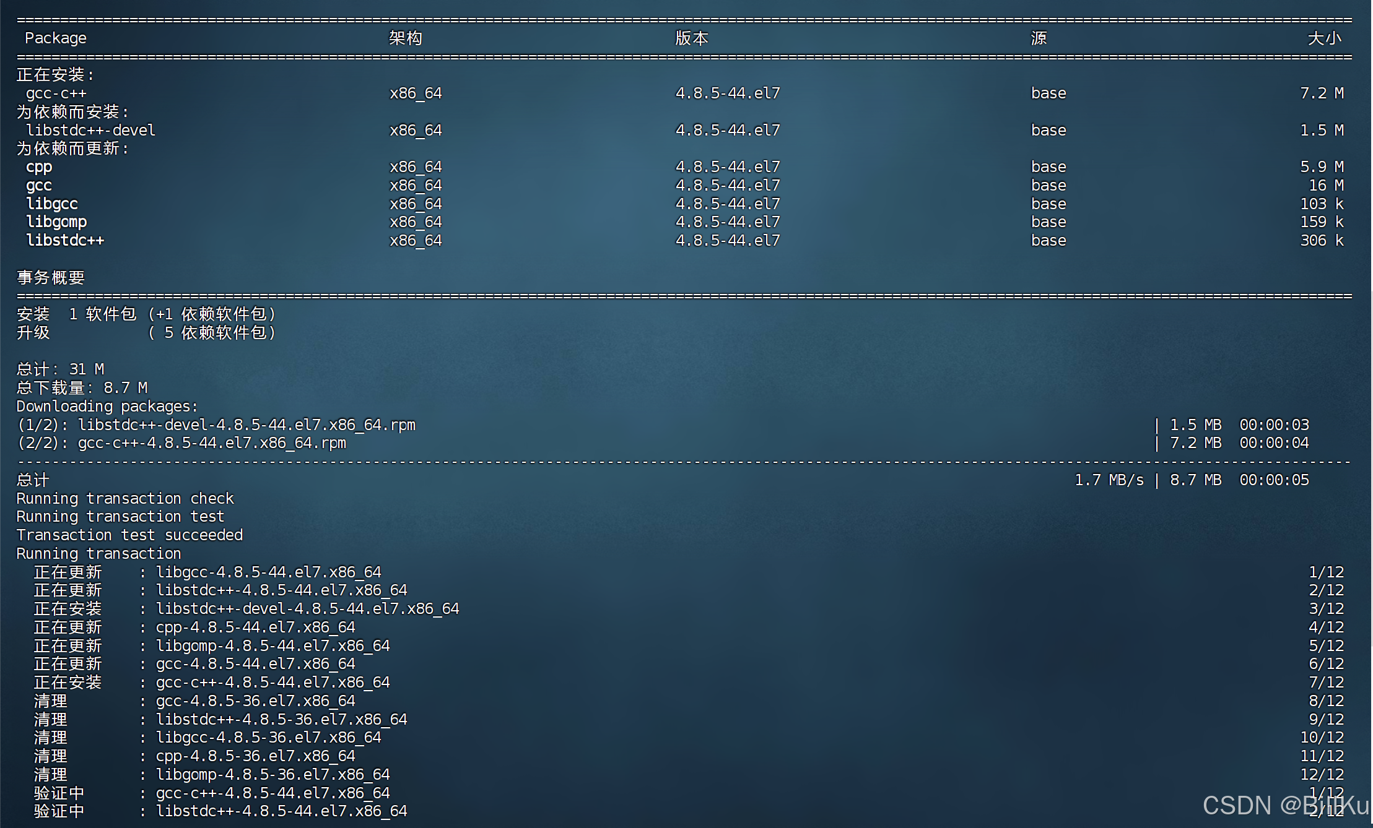The height and width of the screenshot is (828, 1373).
Task: Click the 'x86_64' architecture of cpp
Action: coord(416,167)
